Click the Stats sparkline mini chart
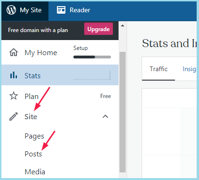Image resolution: width=199 pixels, height=180 pixels. 92,75
